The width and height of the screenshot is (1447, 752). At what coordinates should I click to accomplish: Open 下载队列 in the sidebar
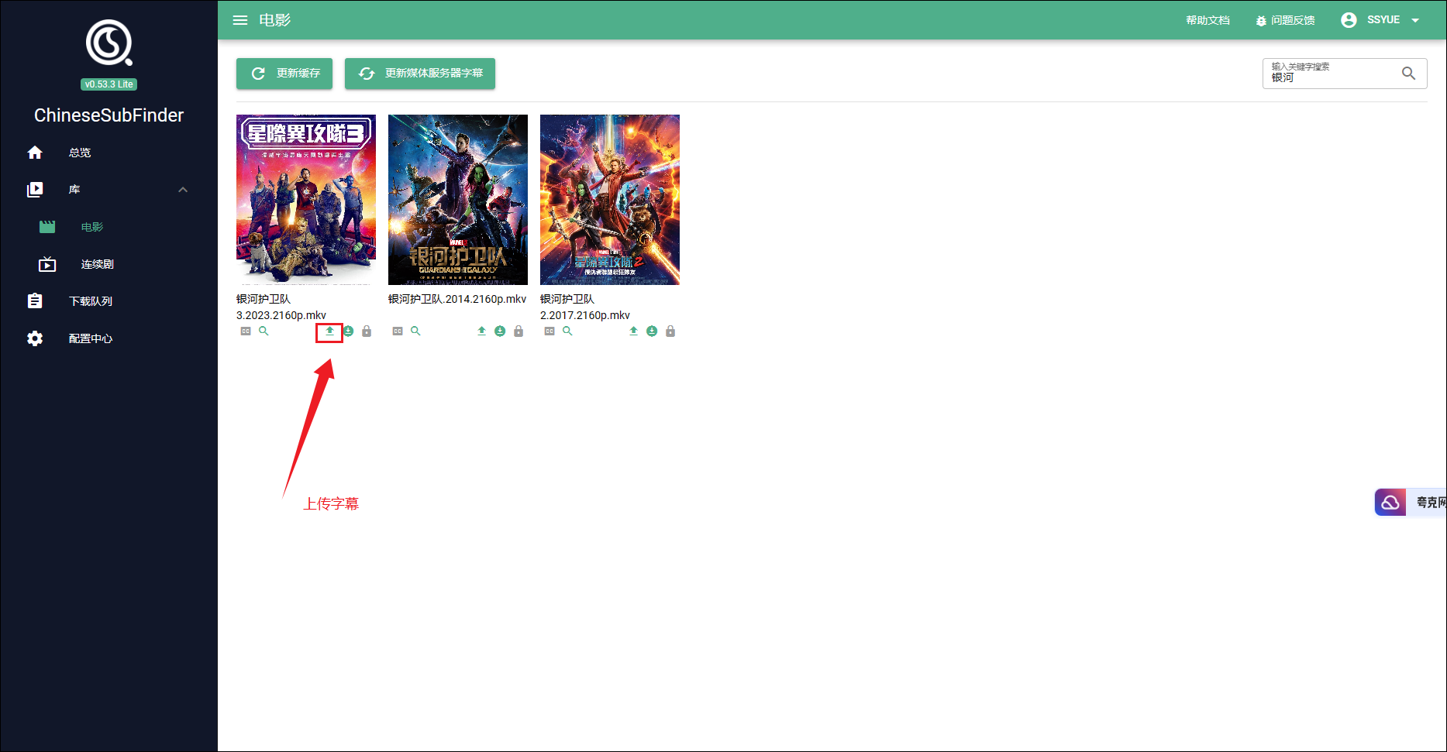(90, 301)
